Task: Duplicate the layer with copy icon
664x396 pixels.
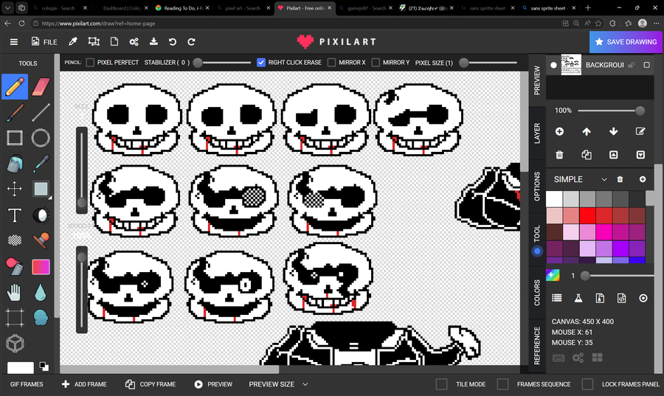Action: 586,155
